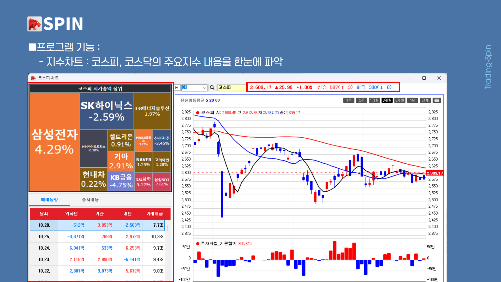The width and height of the screenshot is (501, 282).
Task: Click the 외국인 column header
Action: 71,214
